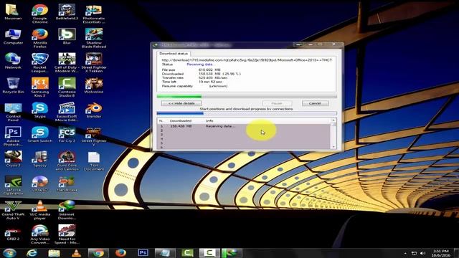Select the Recycle Bin desktop icon
Screen dimensions: 459x258
[13, 85]
